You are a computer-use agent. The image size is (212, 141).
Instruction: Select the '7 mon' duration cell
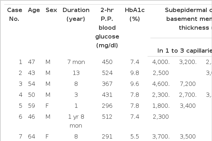(76, 62)
